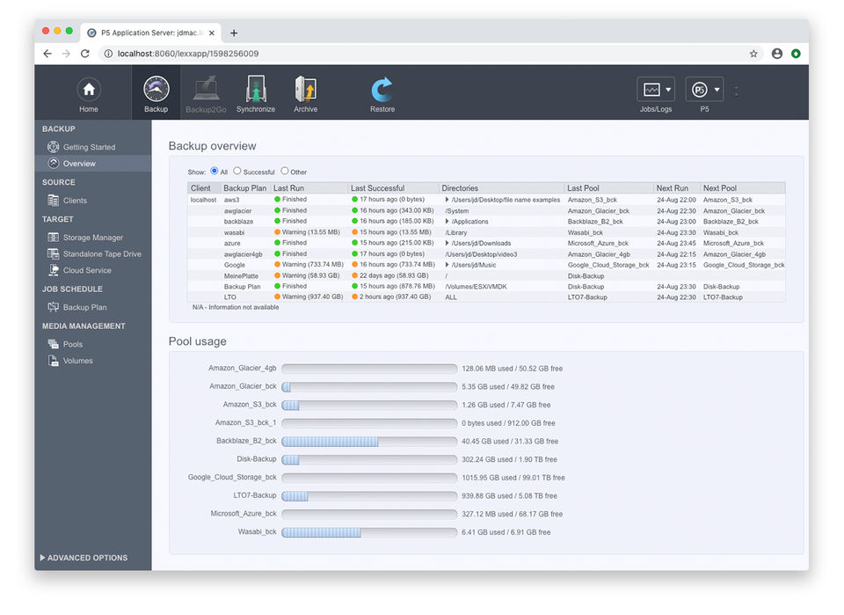Select the 'Successful' show filter
The image size is (844, 615).
pos(237,172)
